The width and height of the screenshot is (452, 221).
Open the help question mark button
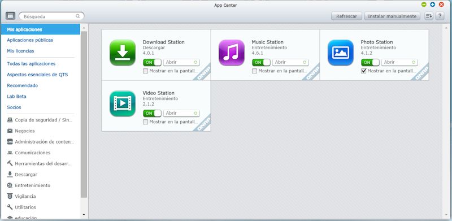tap(440, 16)
